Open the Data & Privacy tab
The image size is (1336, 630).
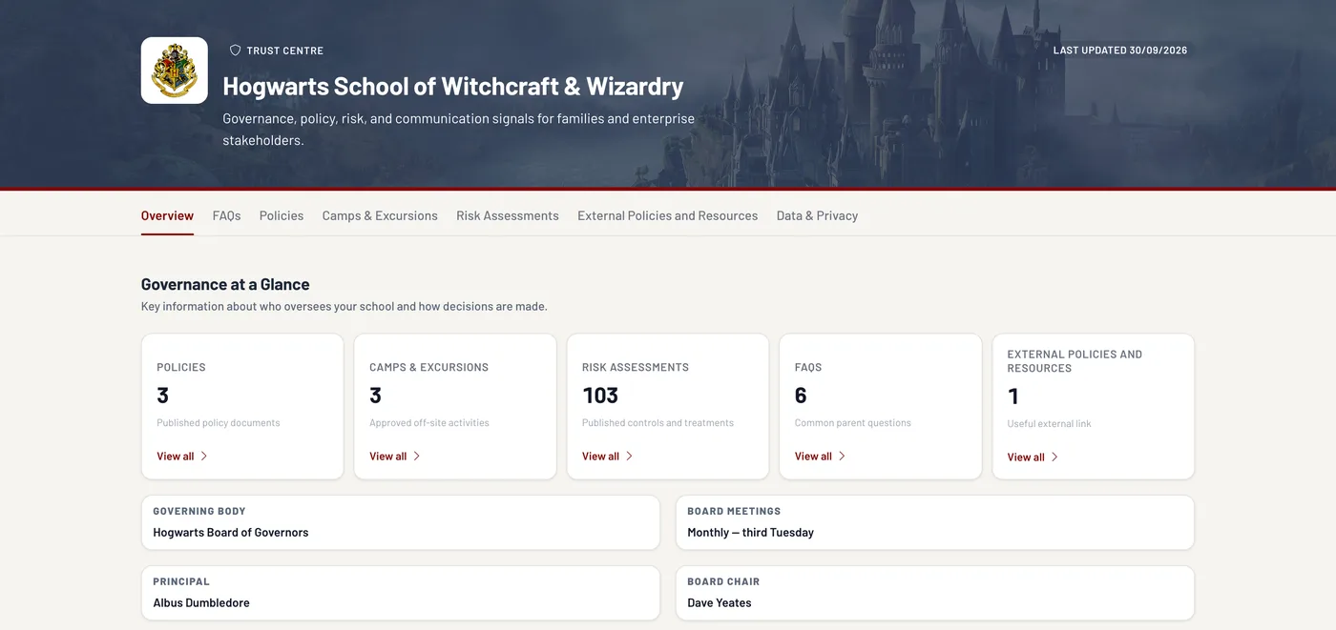[817, 216]
